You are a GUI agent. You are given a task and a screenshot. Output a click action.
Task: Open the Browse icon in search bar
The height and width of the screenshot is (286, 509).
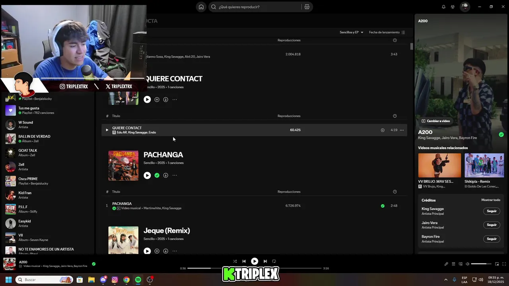click(x=307, y=7)
